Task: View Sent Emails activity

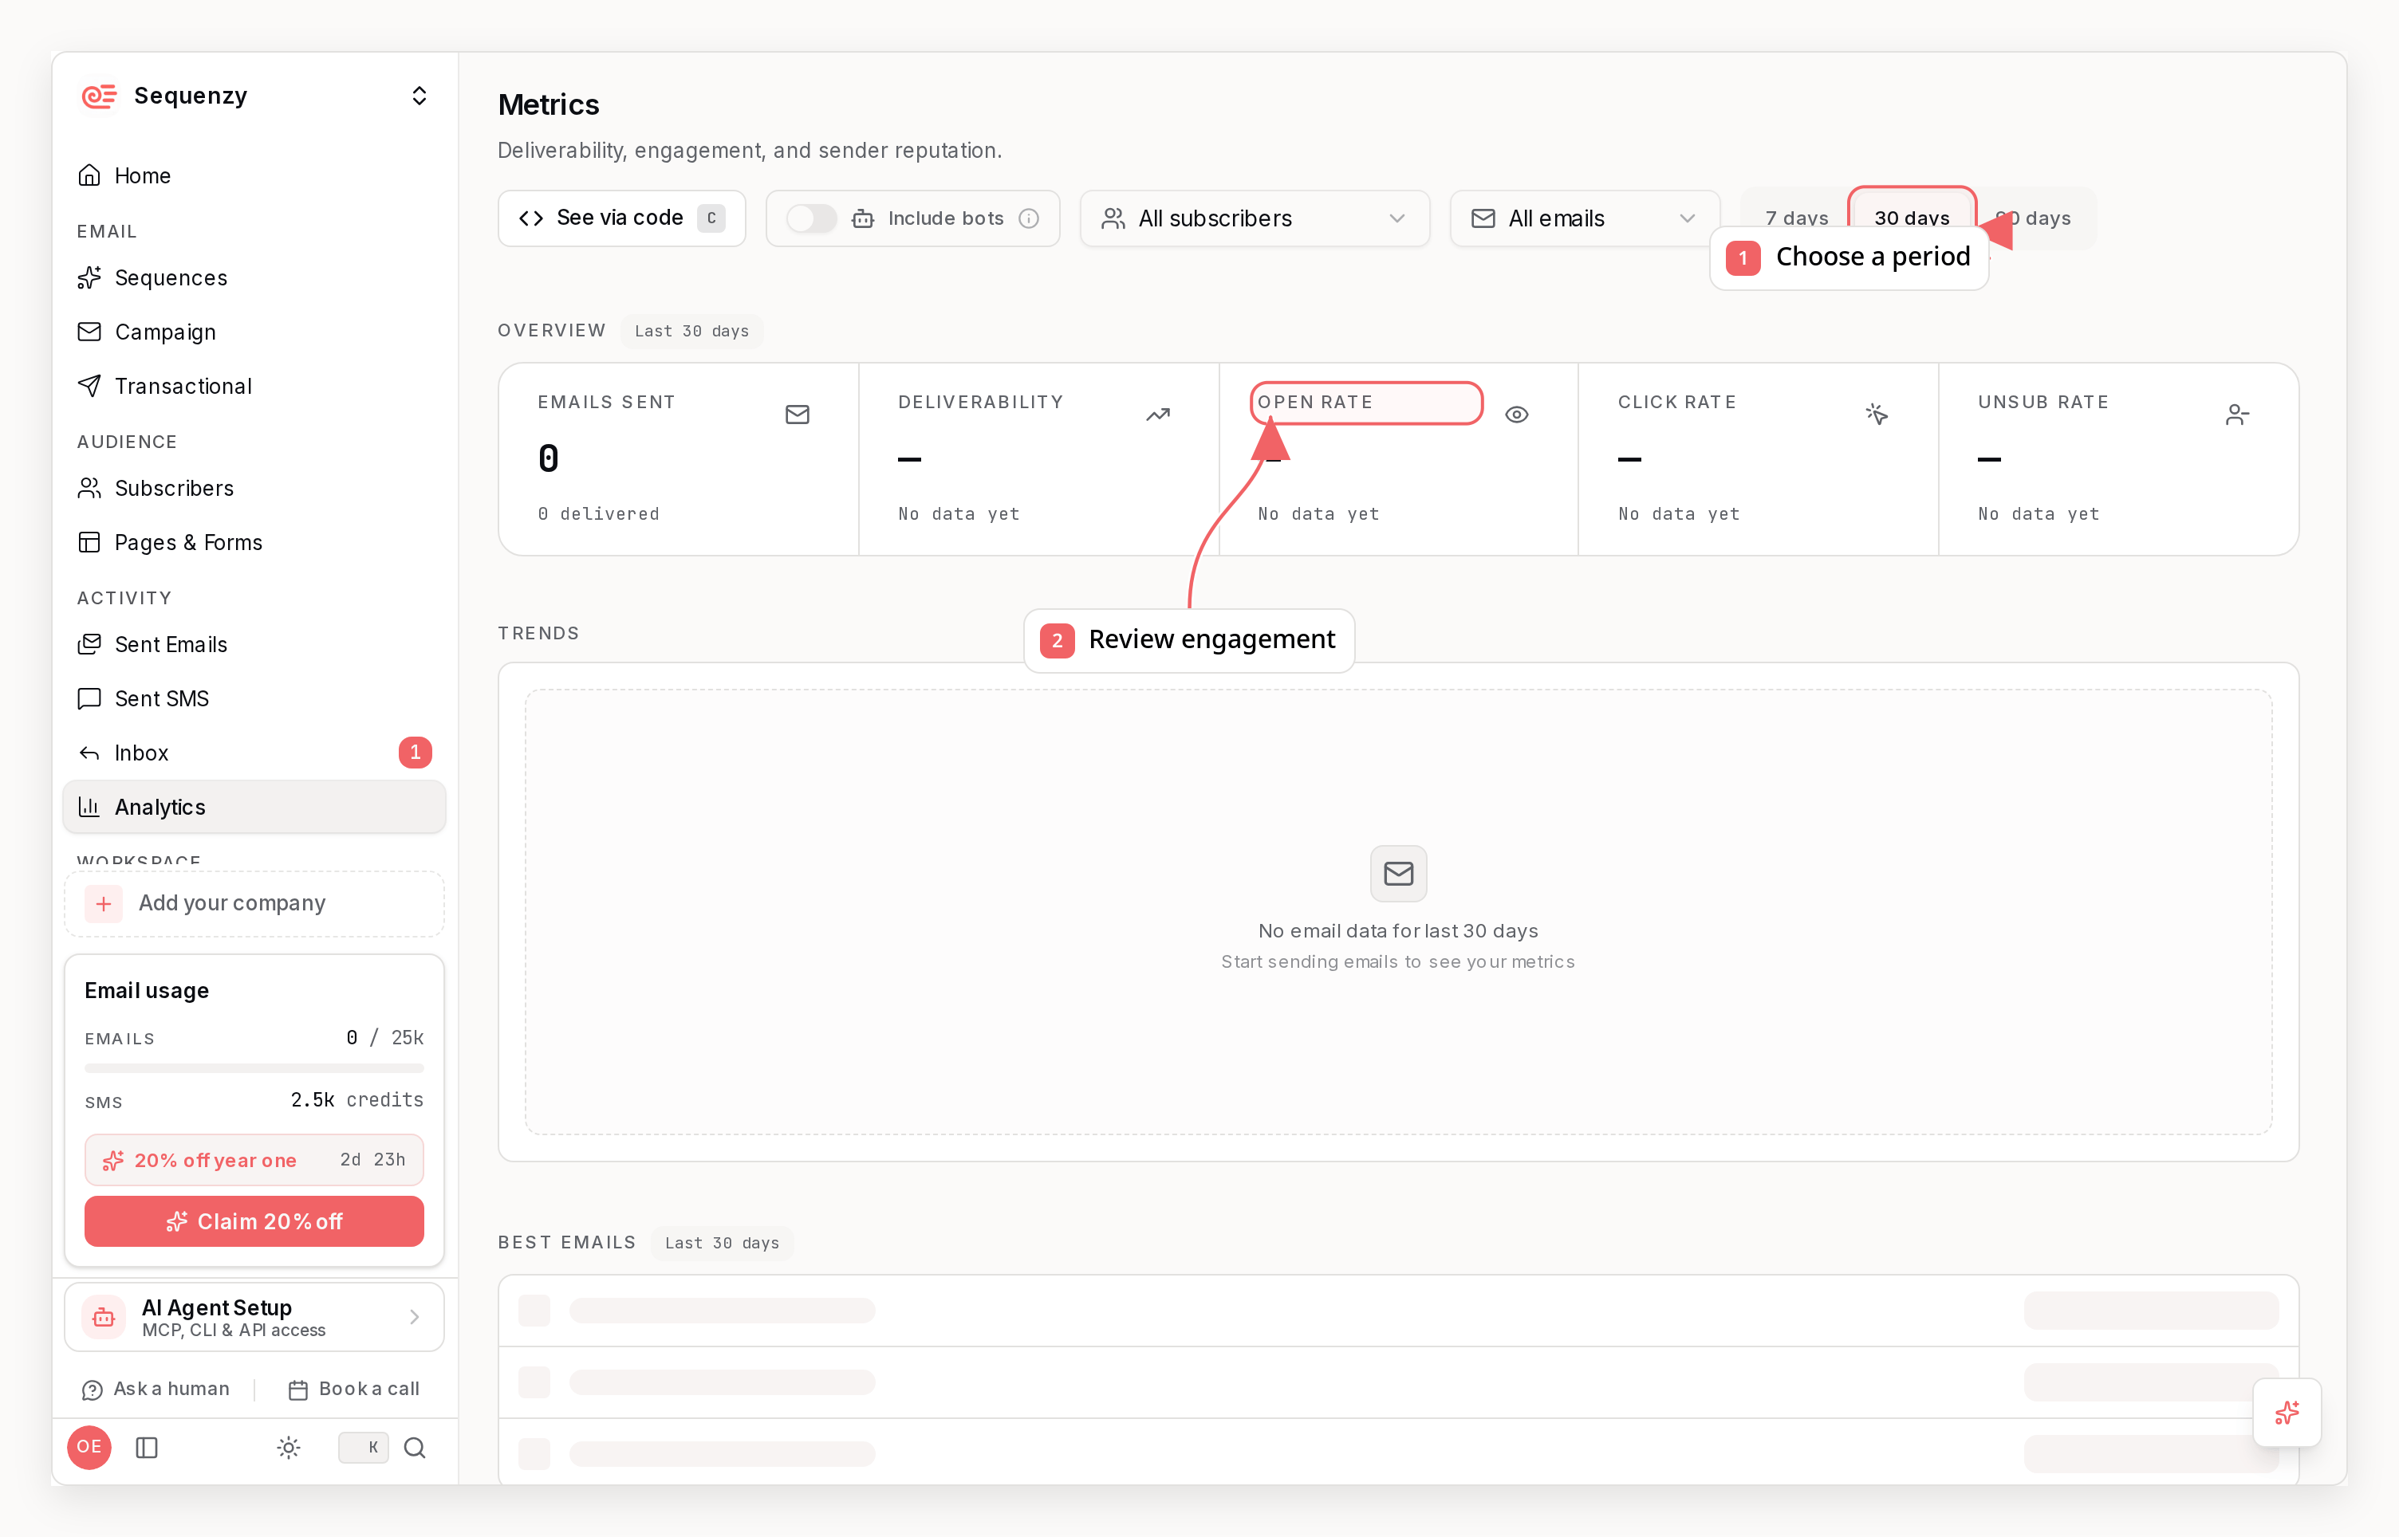Action: point(254,645)
